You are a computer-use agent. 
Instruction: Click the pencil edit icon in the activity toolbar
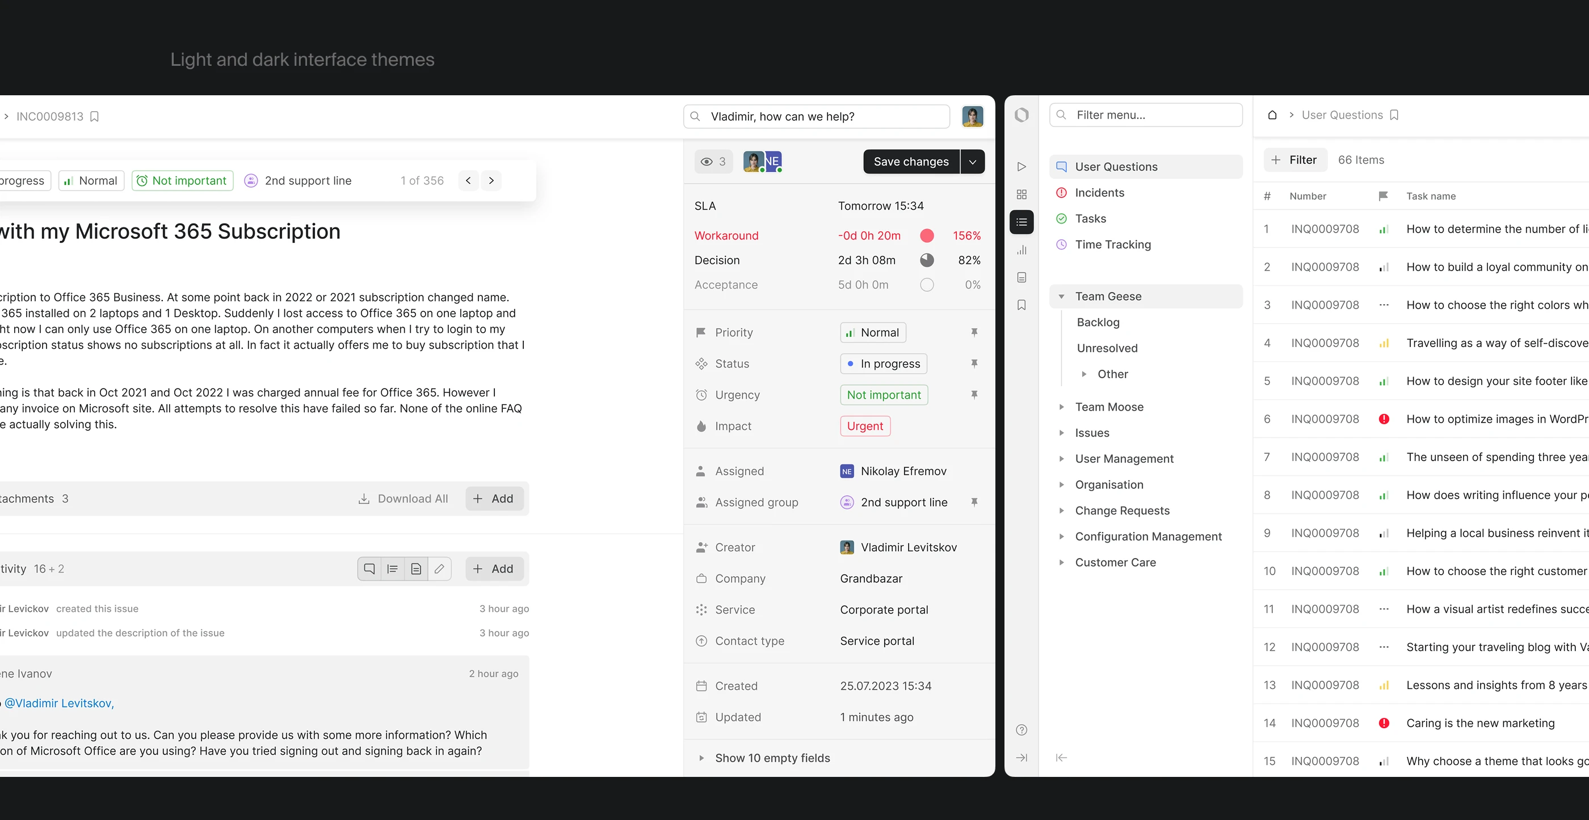click(439, 568)
